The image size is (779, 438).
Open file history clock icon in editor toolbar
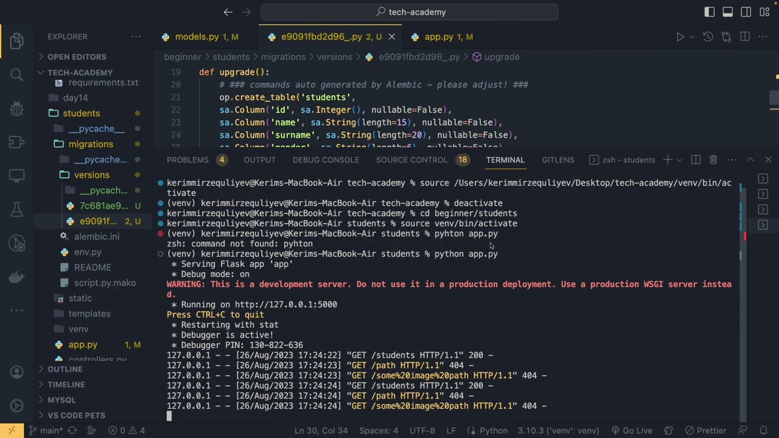pos(708,37)
